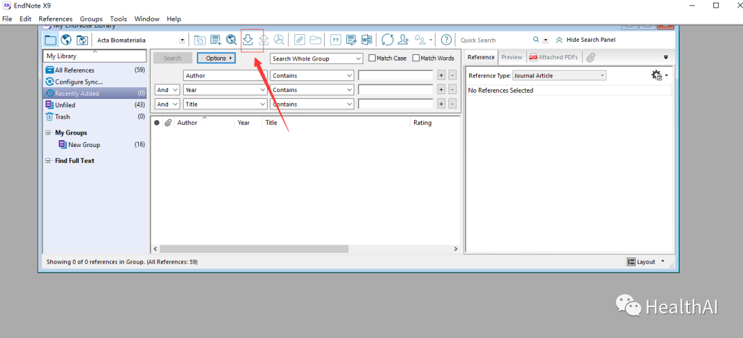Viewport: 743px width, 338px height.
Task: Switch to the Attached PDFs tab
Action: tap(553, 57)
